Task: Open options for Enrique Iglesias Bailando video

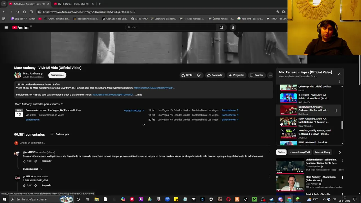Action: pyautogui.click(x=342, y=160)
